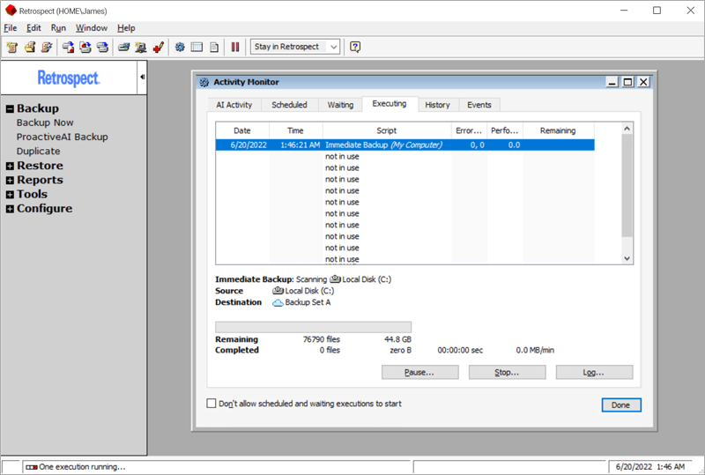Select the Immediate Backup (My Computer) row

(405, 145)
